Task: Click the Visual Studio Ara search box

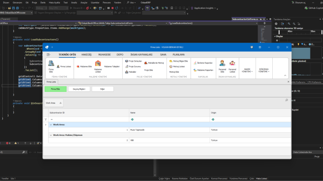Action: click(x=131, y=2)
